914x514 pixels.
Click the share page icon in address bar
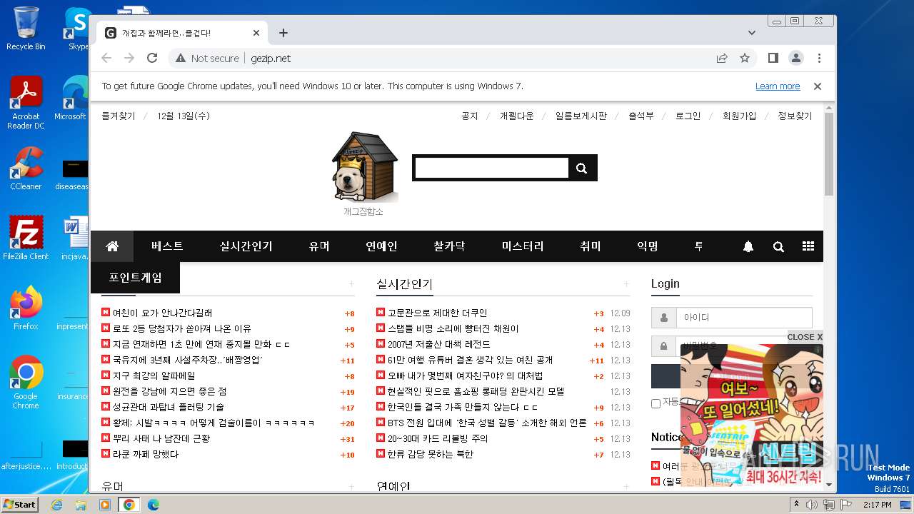(x=722, y=58)
